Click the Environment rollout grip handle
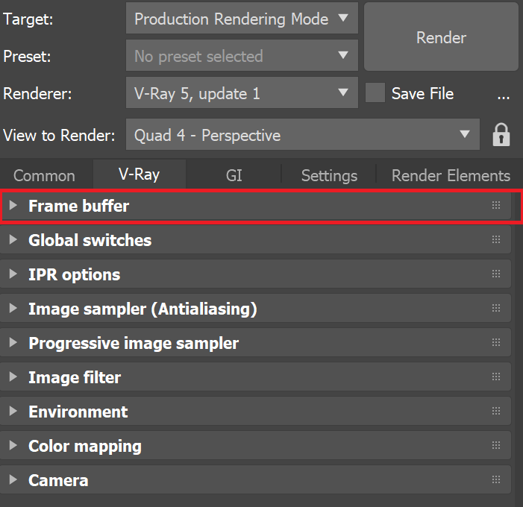 click(496, 412)
